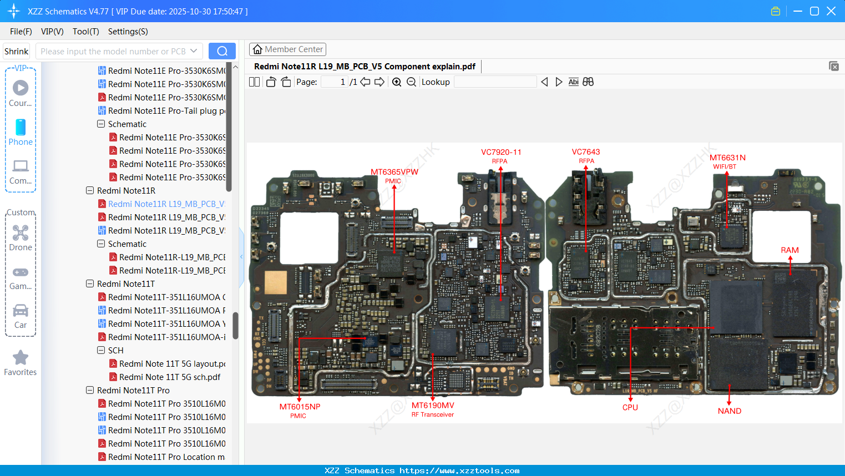The width and height of the screenshot is (845, 476).
Task: Click the payment card icon in the title bar
Action: (775, 11)
